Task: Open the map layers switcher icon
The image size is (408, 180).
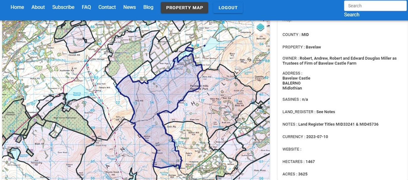Action: [260, 27]
